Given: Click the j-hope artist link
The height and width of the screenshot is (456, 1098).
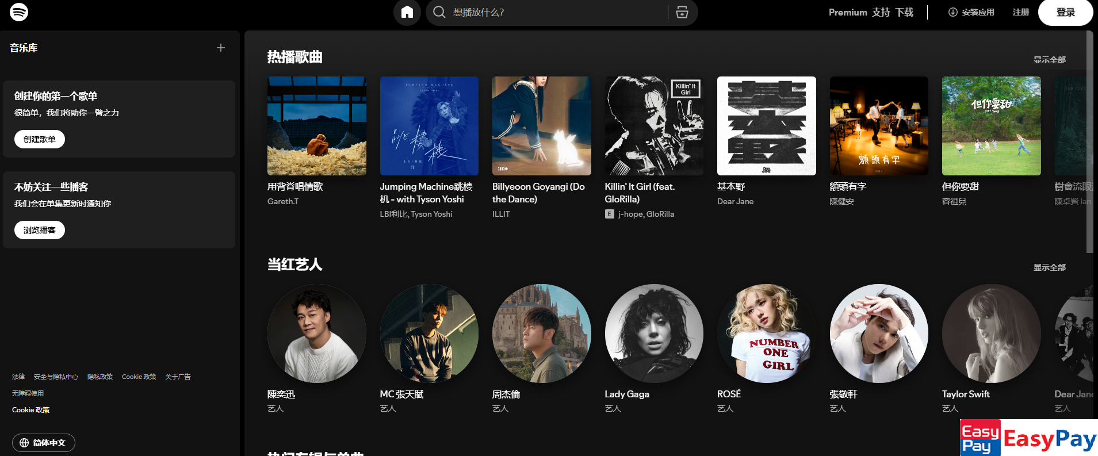Looking at the screenshot, I should 631,214.
